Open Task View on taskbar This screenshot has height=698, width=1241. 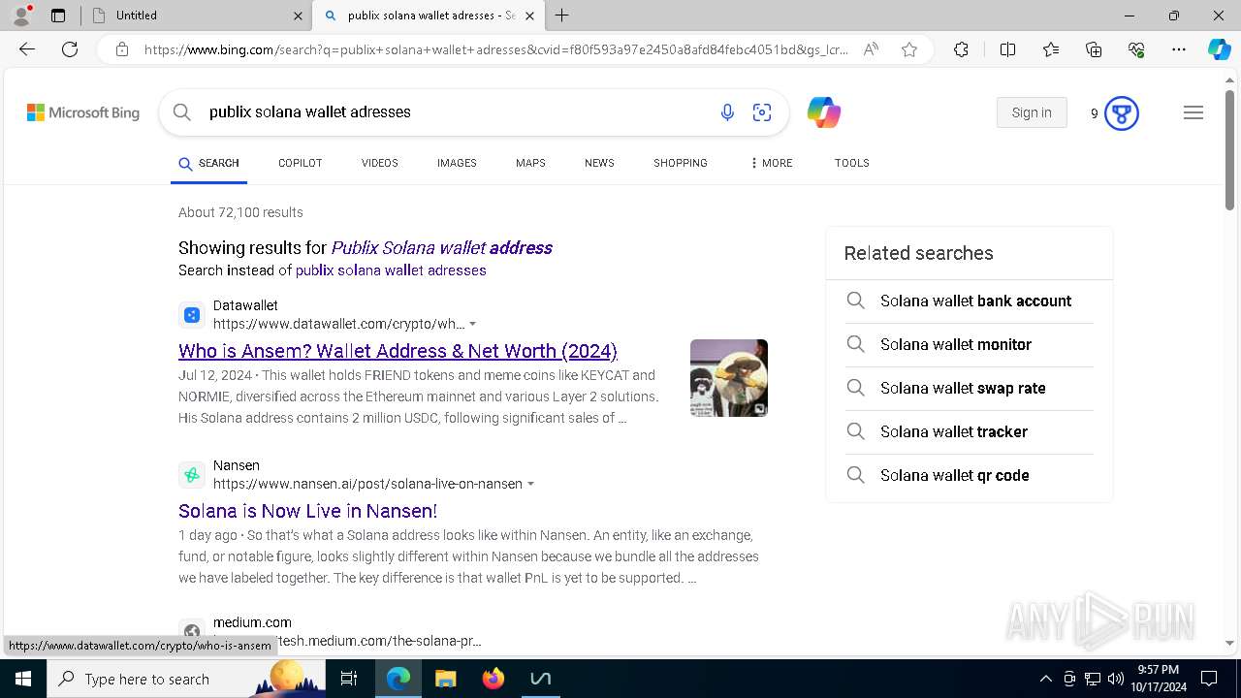click(x=349, y=679)
